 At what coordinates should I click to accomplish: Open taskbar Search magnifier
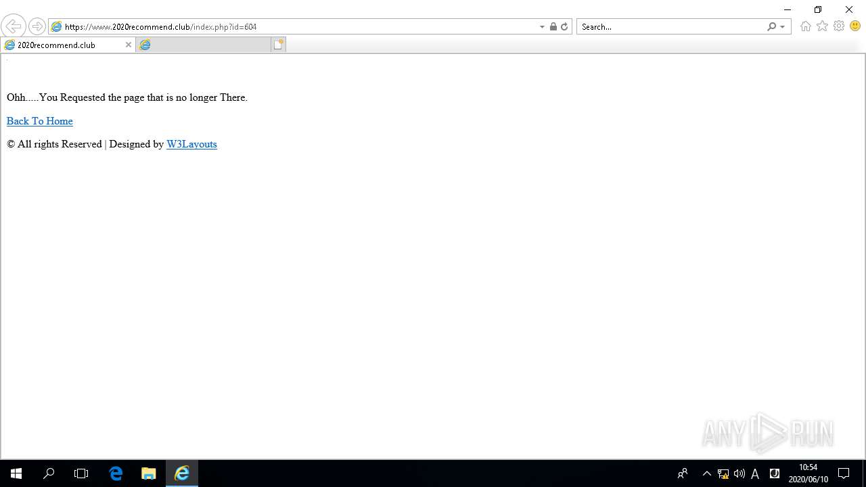click(49, 473)
